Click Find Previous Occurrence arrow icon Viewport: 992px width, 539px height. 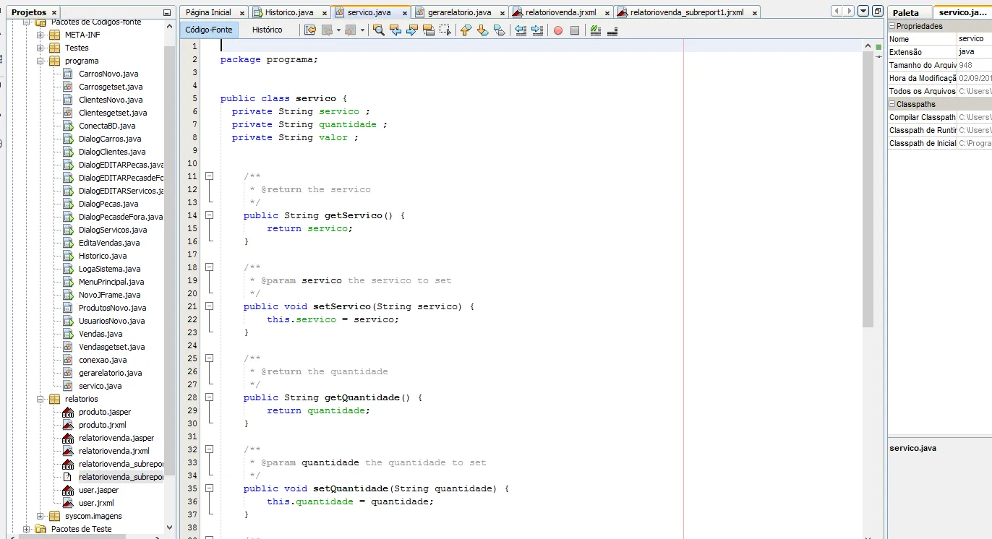pyautogui.click(x=395, y=30)
